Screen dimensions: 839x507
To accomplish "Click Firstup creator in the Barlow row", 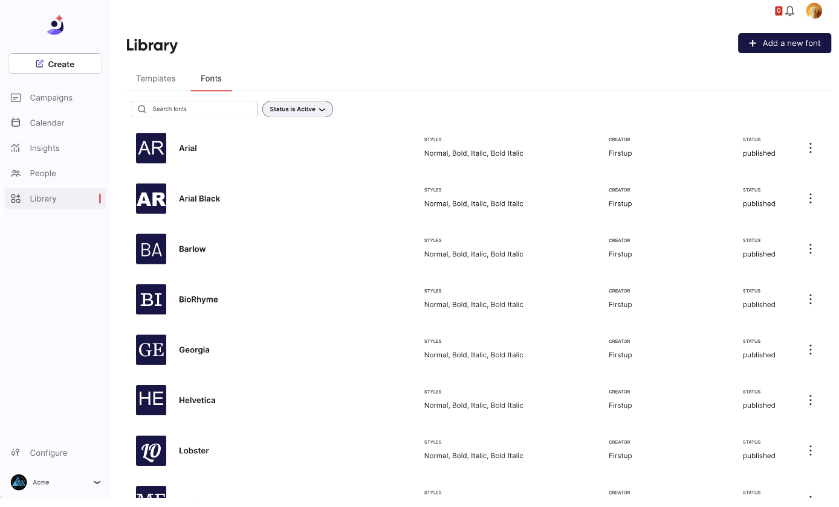I will pos(620,254).
